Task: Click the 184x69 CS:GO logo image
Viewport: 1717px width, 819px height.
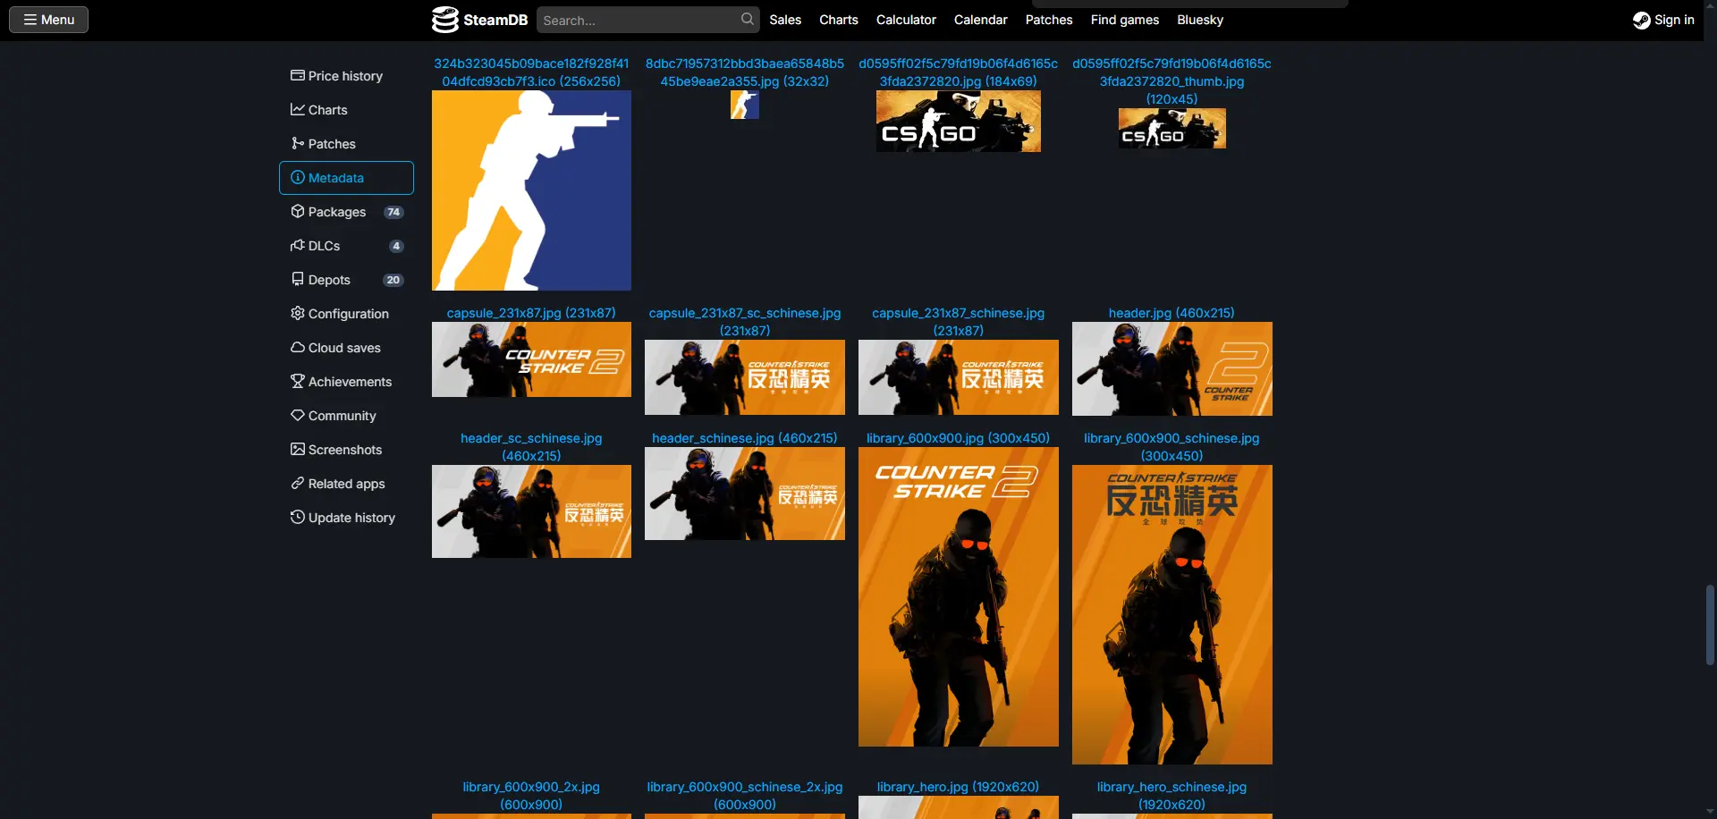Action: click(x=958, y=121)
